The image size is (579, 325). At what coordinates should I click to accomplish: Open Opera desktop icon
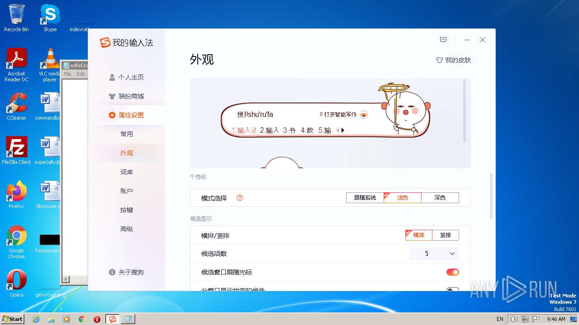click(16, 283)
